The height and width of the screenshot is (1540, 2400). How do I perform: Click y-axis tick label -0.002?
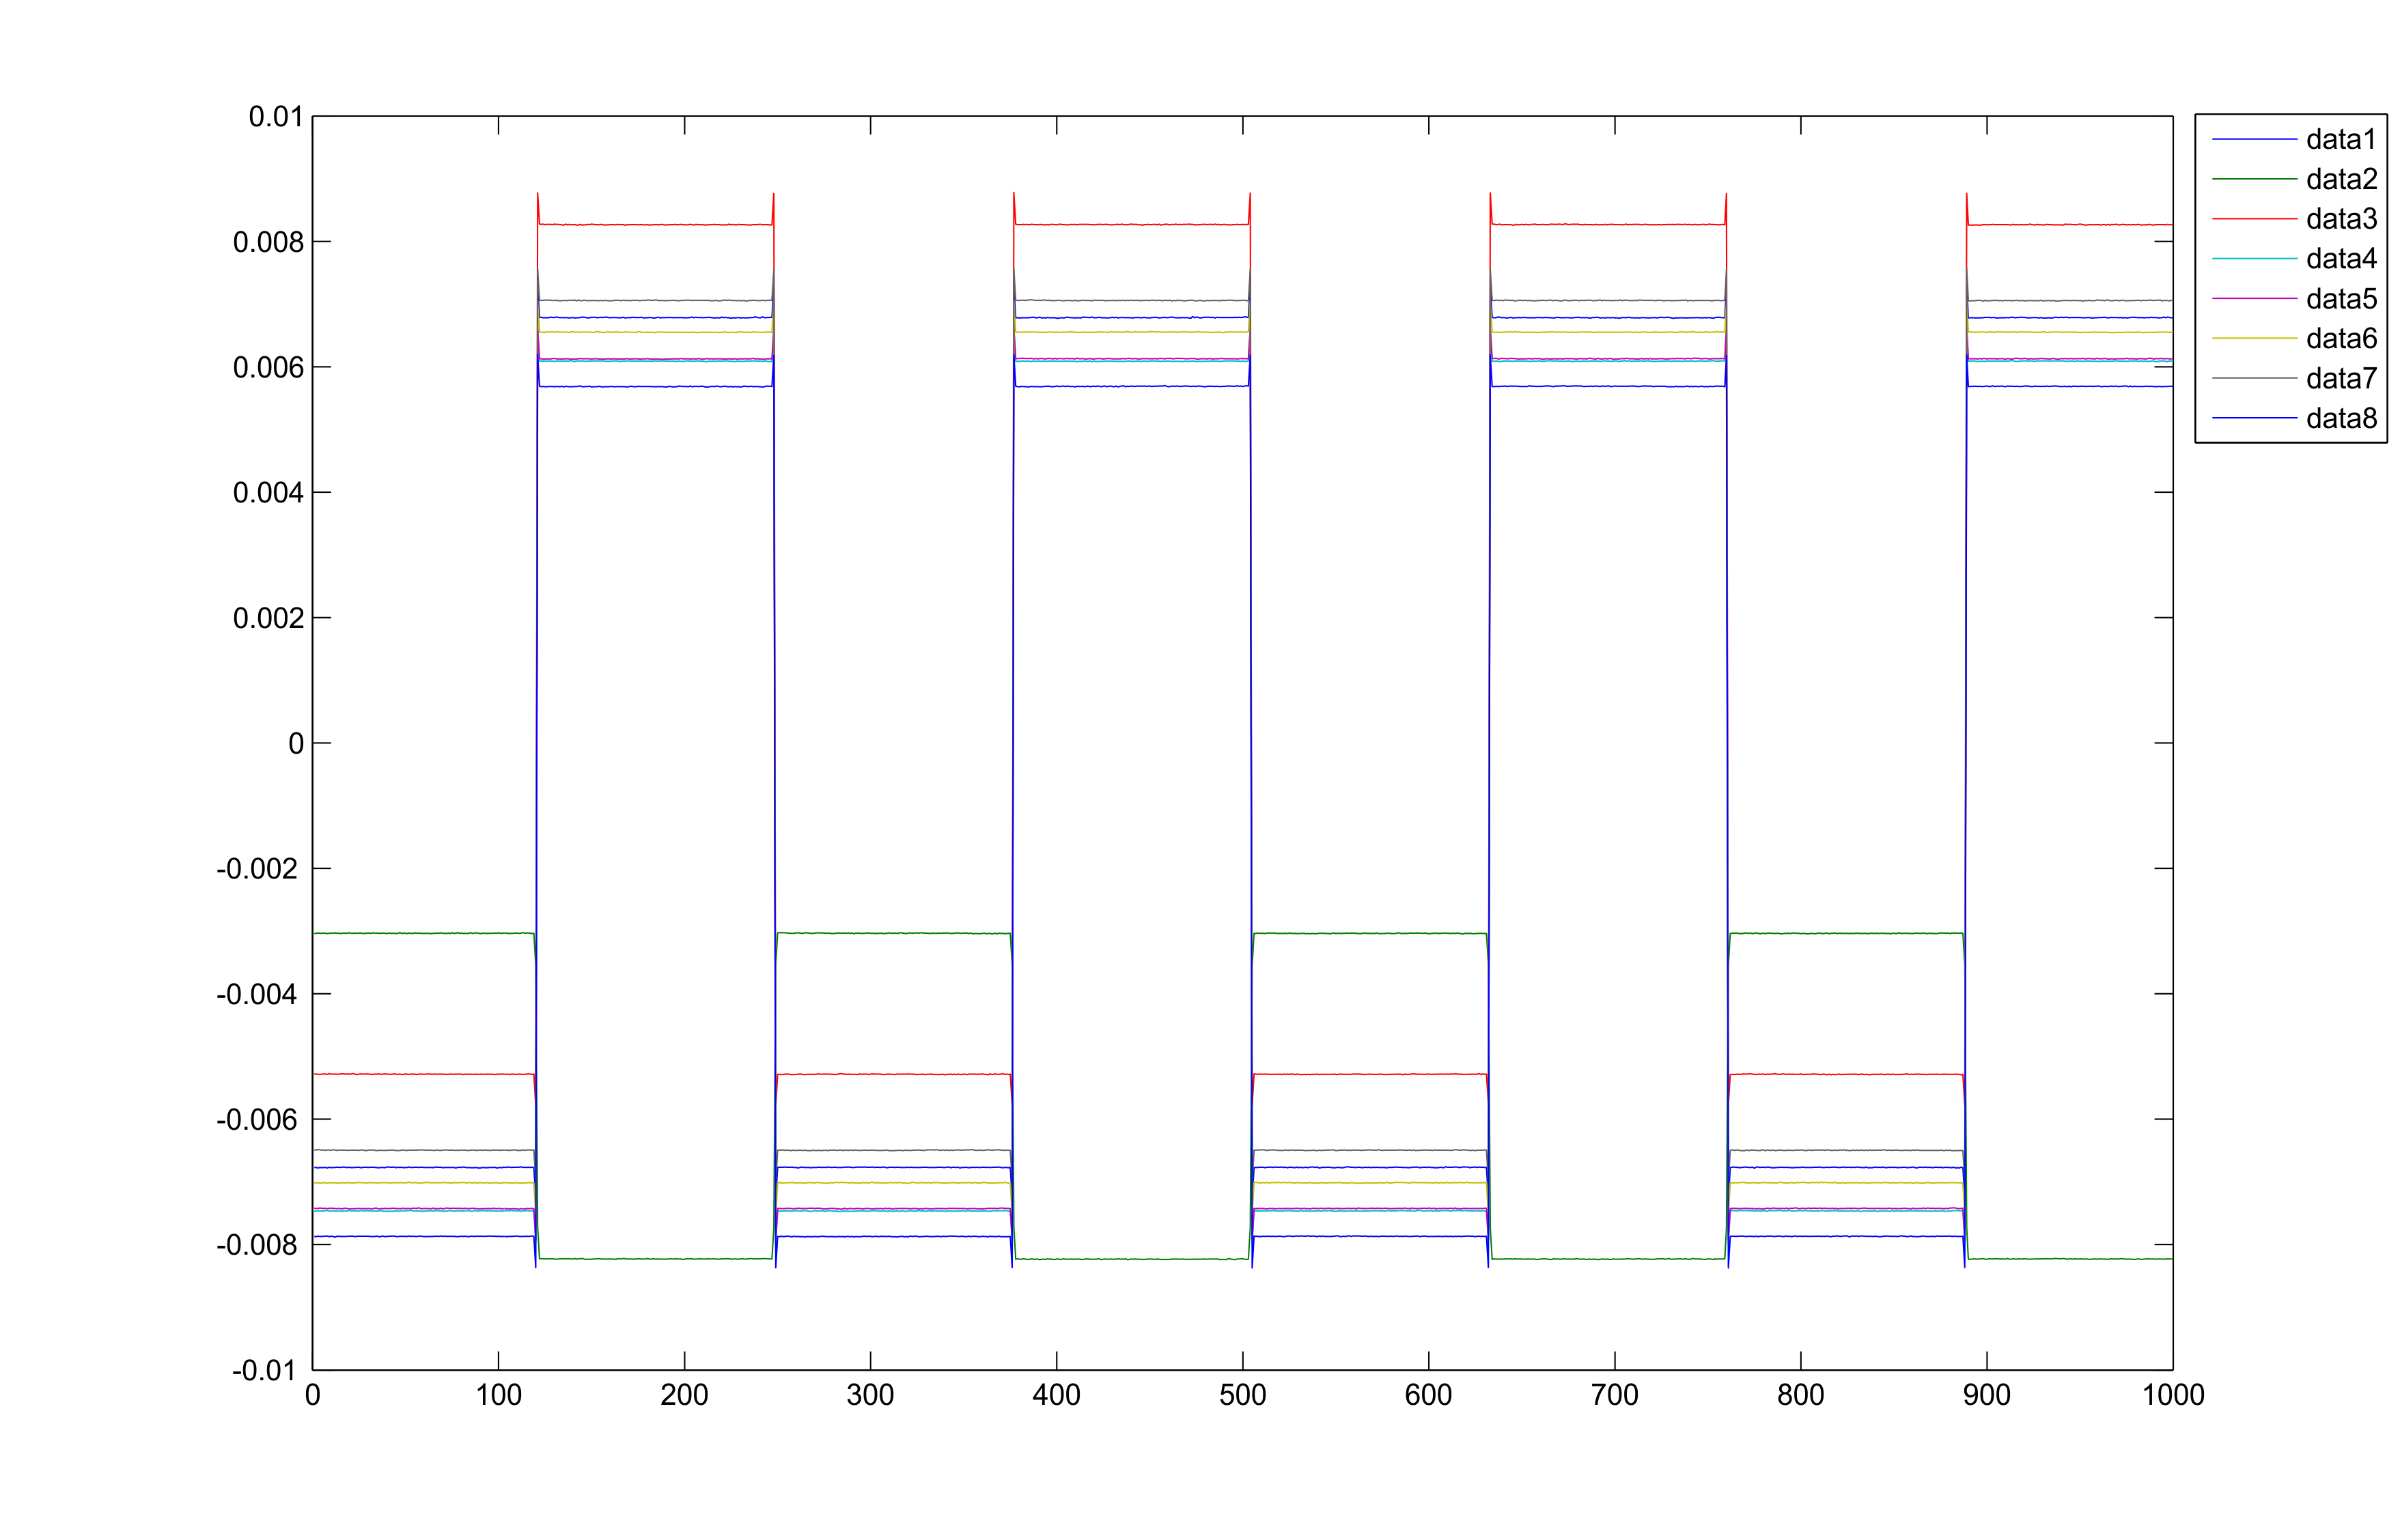tap(257, 869)
